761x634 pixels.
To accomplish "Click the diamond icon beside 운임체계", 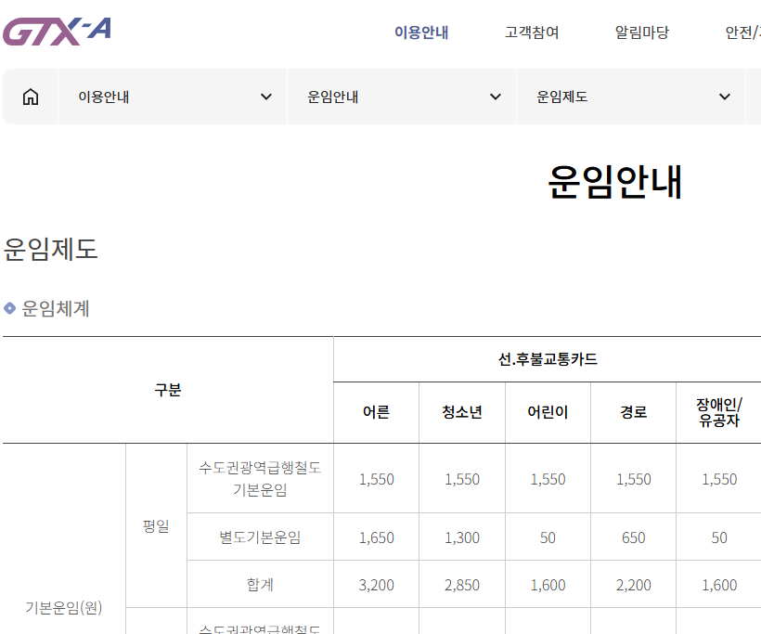I will pyautogui.click(x=10, y=310).
